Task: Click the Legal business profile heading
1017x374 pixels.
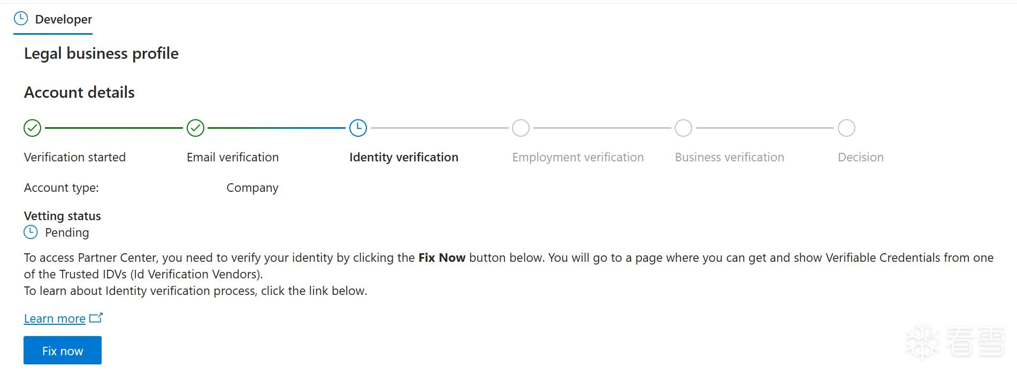Action: [101, 53]
